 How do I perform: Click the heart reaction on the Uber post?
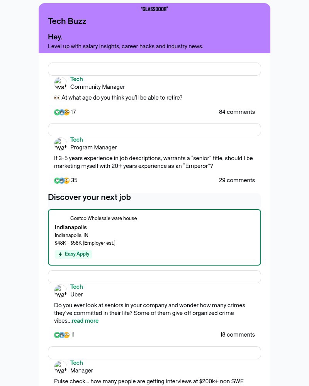(57, 335)
